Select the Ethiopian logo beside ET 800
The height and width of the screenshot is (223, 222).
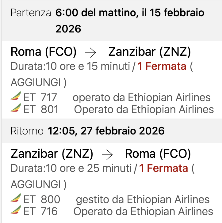click(x=16, y=198)
